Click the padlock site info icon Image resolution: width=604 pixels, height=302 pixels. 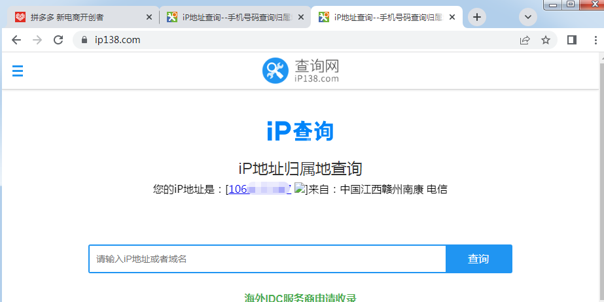tap(85, 40)
